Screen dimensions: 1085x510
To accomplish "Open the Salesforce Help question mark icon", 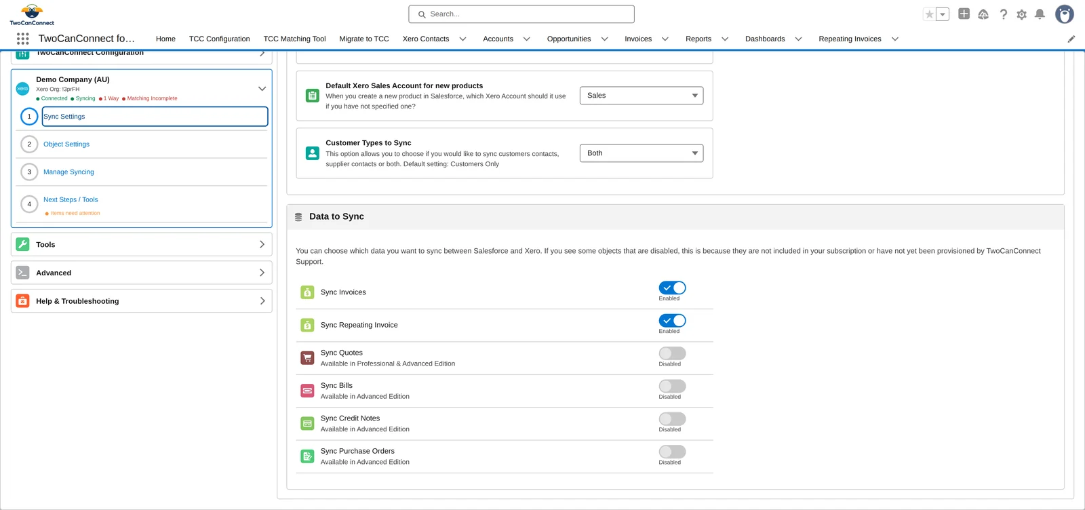I will pyautogui.click(x=1003, y=14).
